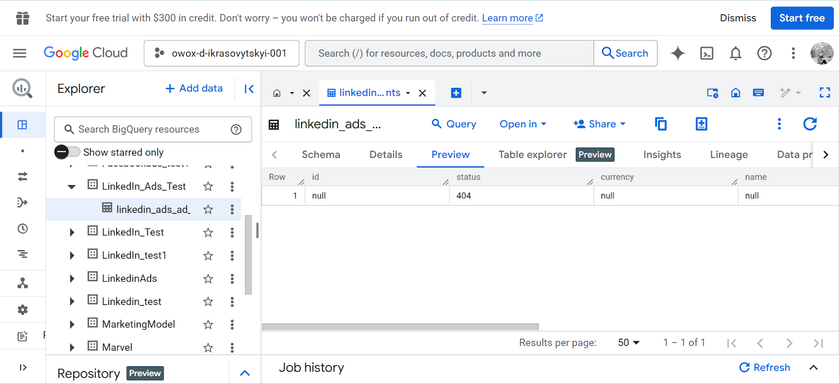Focus the top resources search box

click(x=449, y=53)
